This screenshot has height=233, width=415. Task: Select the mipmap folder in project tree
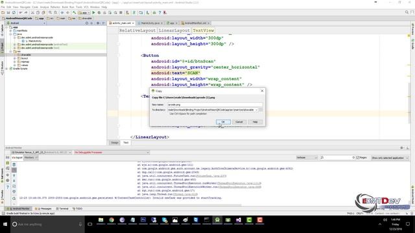25,61
